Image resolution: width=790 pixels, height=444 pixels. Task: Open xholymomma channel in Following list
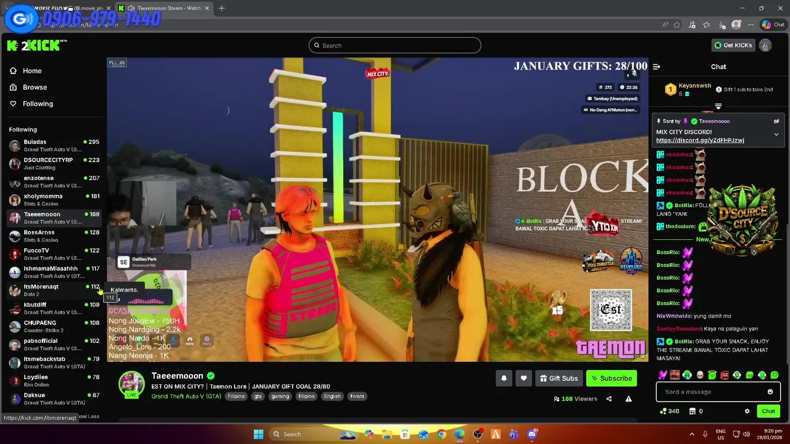tap(54, 200)
